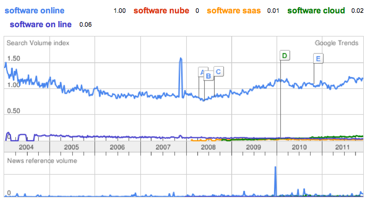Select the 2008 year label on timeline
371x203 pixels.
(208, 147)
